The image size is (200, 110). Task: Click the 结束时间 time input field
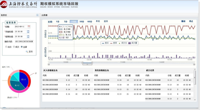point(21,37)
